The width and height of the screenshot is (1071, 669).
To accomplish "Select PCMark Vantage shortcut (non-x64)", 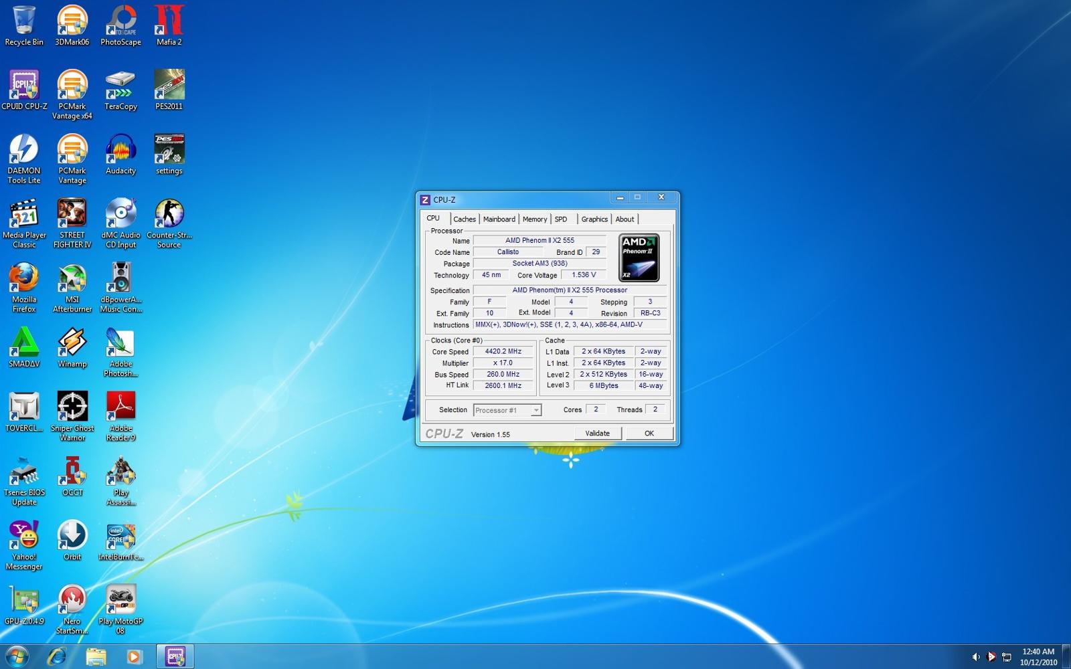I will 72,159.
